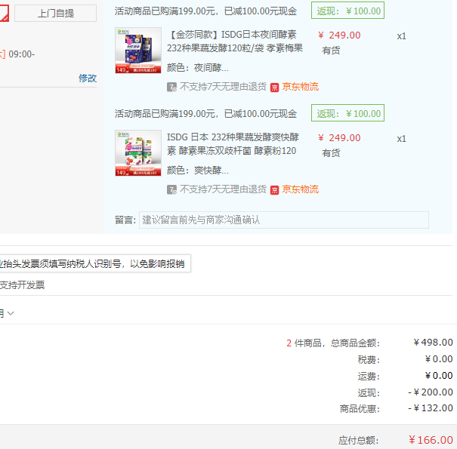Image resolution: width=457 pixels, height=449 pixels.
Task: Click 颜色：夜间酵... attribute text
Action: (x=198, y=68)
